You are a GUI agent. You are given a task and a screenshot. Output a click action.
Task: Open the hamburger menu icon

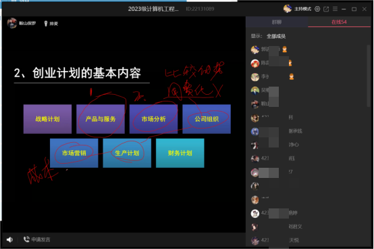(335, 9)
